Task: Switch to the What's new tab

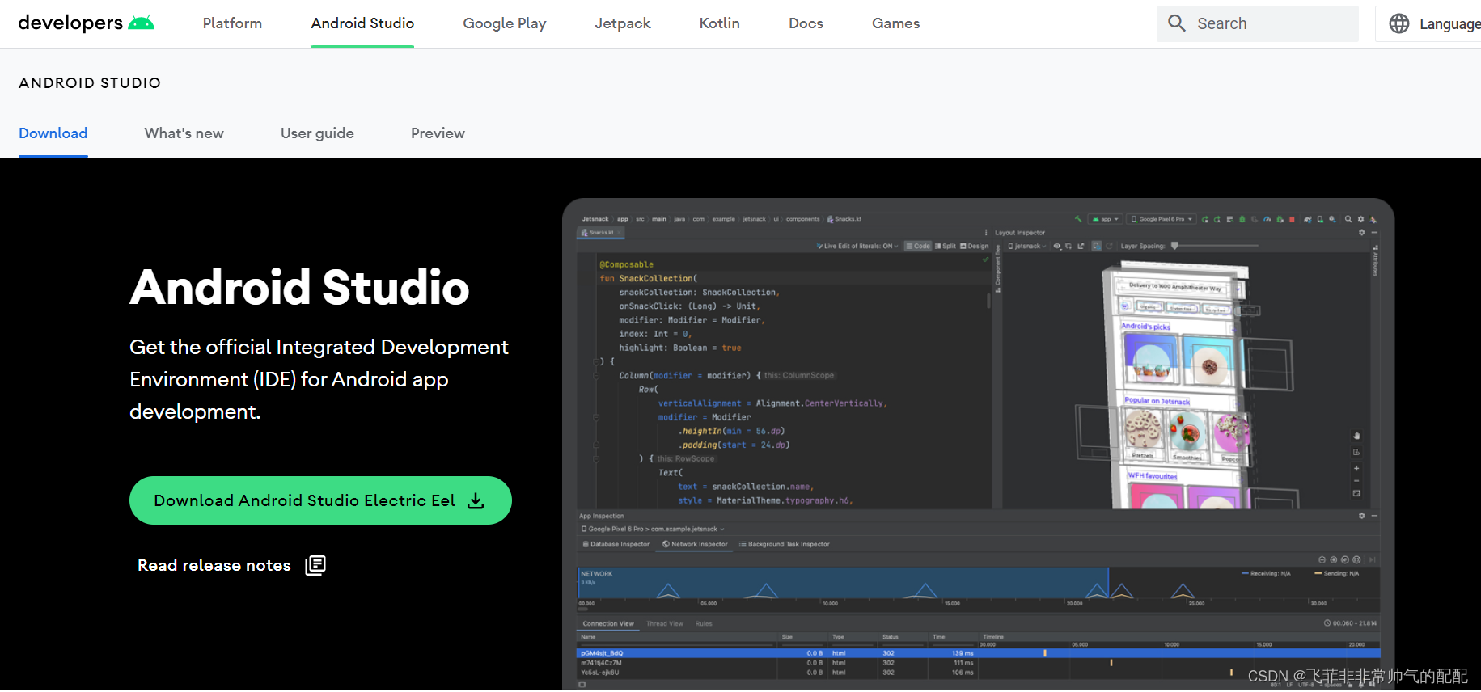Action: 184,133
